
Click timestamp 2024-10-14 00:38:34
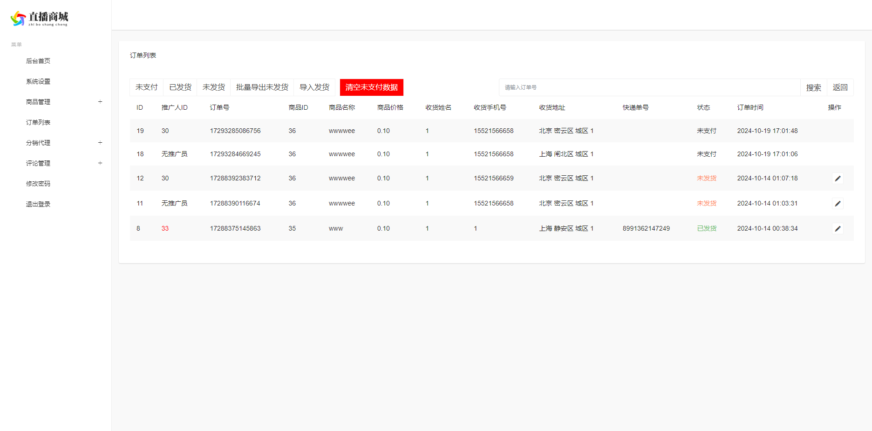click(x=767, y=228)
